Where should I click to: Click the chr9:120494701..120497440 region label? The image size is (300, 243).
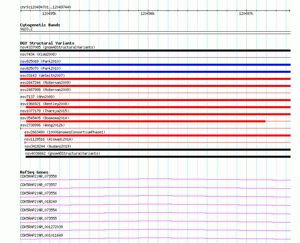click(x=46, y=7)
